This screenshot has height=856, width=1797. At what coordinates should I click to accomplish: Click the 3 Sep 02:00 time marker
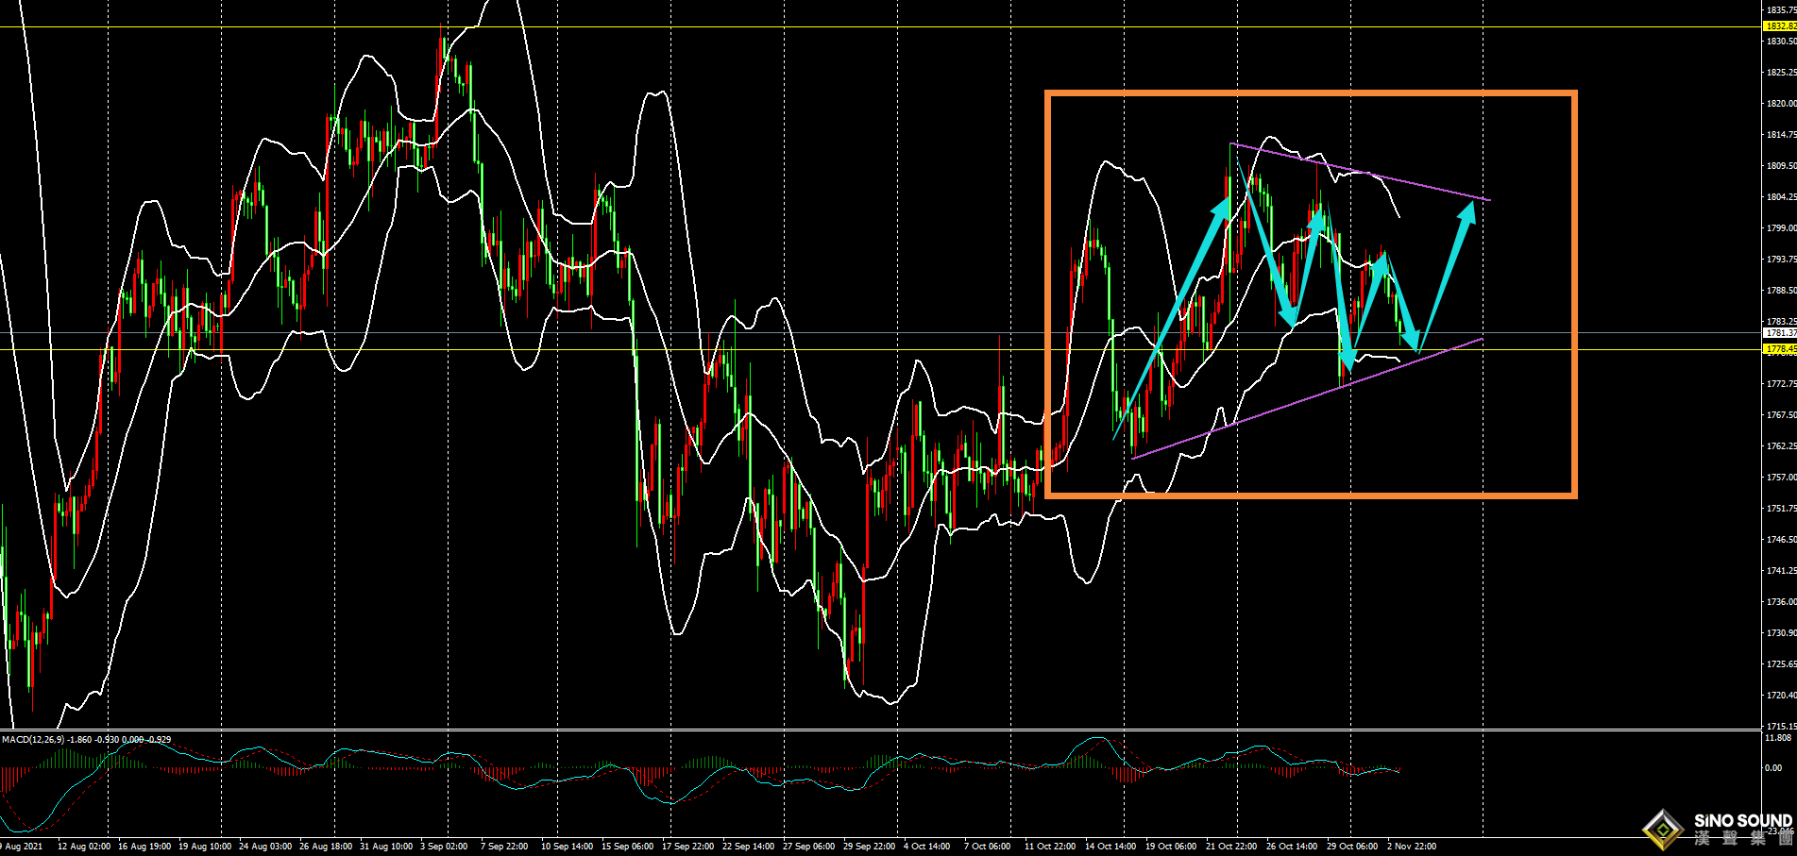point(444,847)
